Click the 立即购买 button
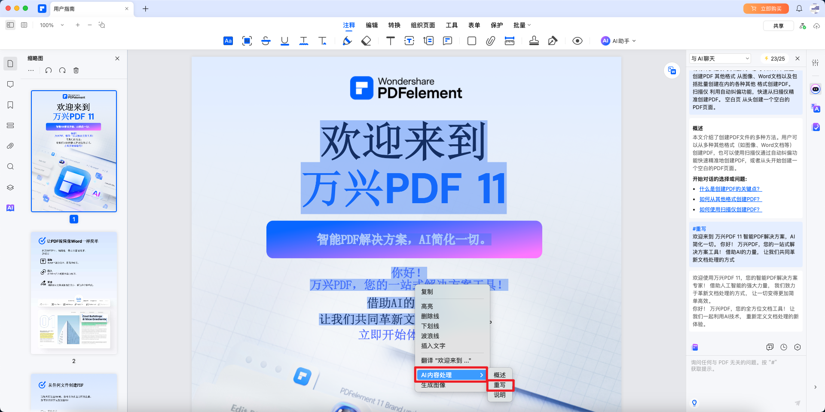 [x=766, y=9]
